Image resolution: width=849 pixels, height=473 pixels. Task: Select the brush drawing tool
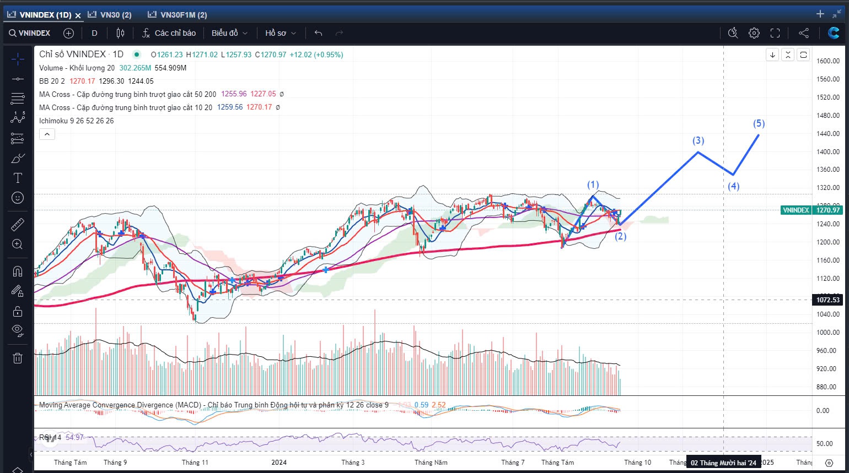click(18, 158)
